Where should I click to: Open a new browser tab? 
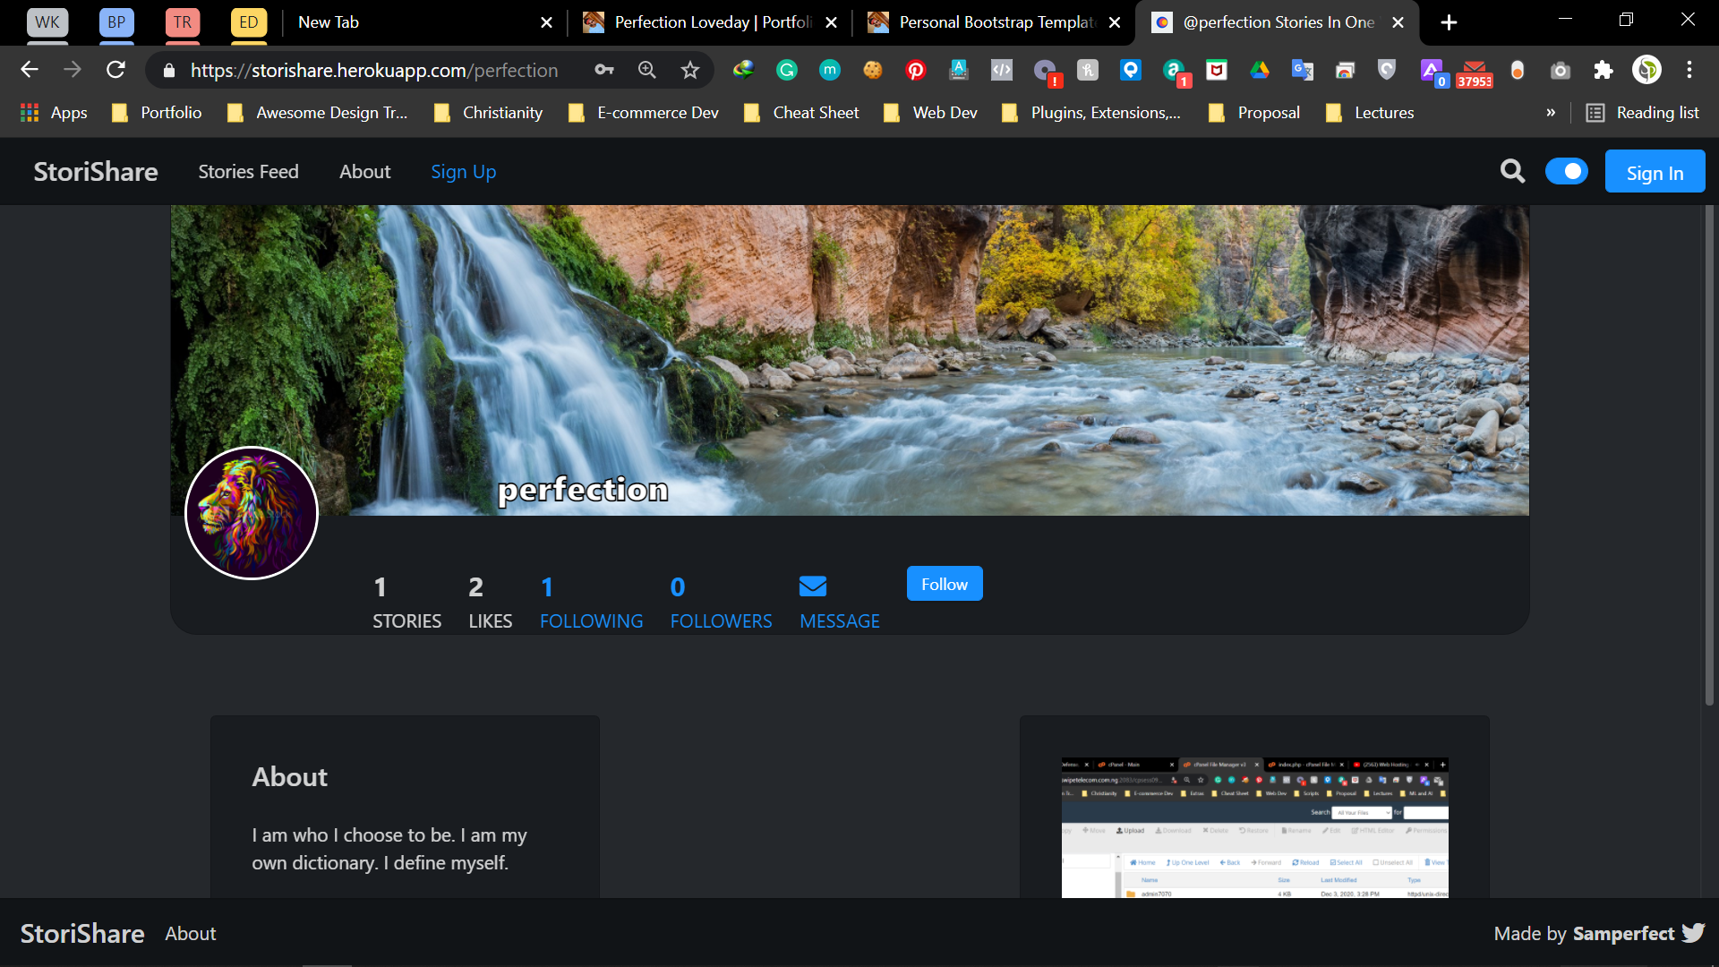pyautogui.click(x=1449, y=22)
